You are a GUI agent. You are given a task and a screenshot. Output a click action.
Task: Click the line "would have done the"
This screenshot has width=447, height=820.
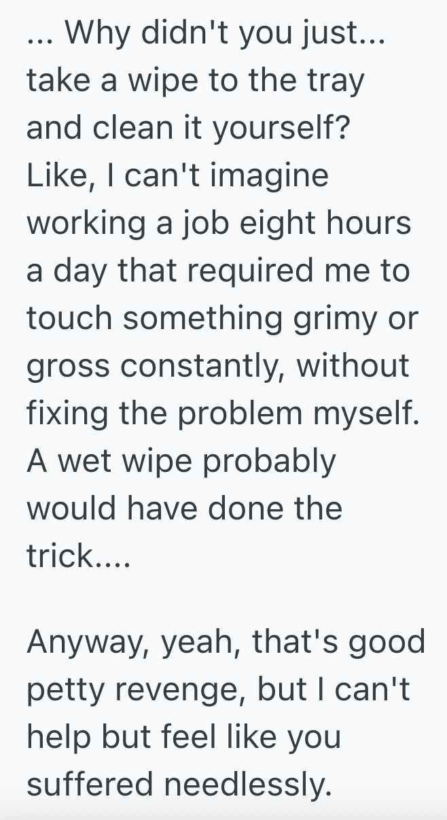(x=184, y=509)
